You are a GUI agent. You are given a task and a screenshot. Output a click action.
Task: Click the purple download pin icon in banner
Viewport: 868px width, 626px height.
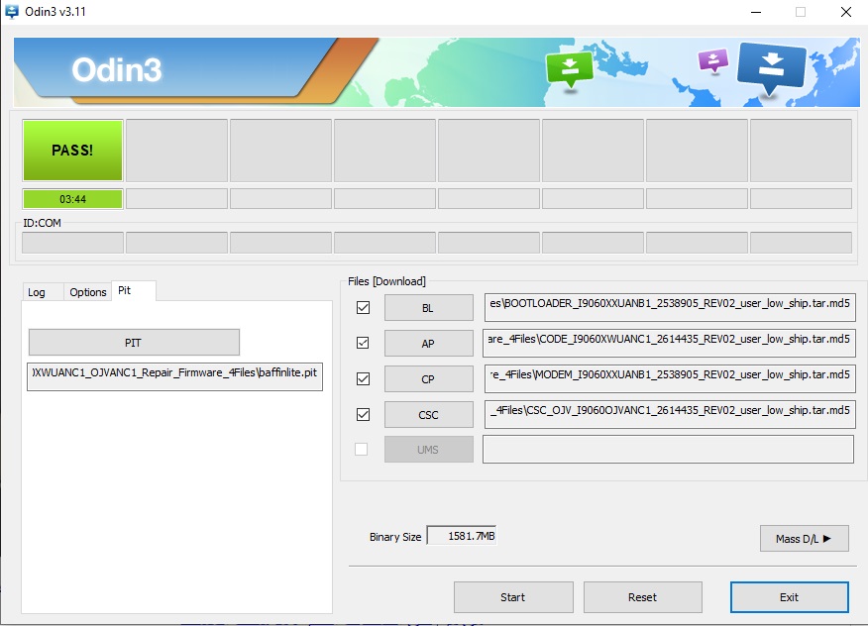[713, 60]
